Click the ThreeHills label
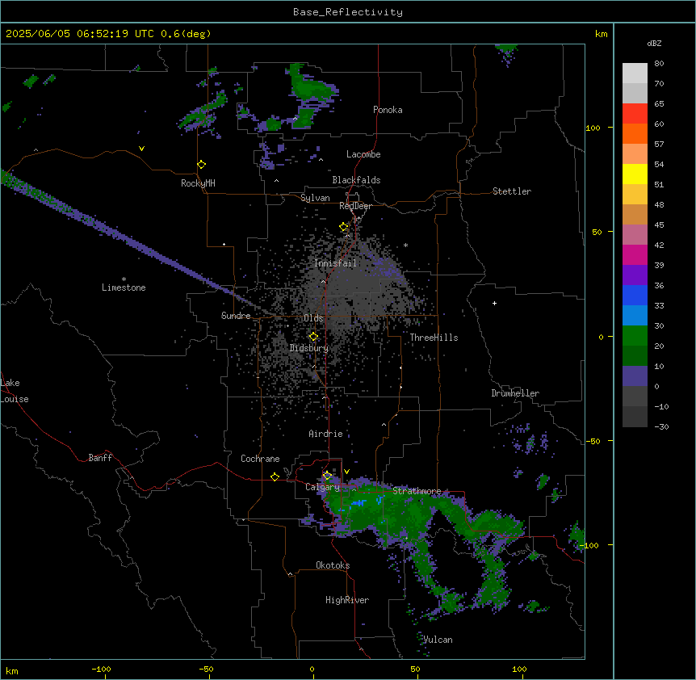This screenshot has width=696, height=680. coord(434,338)
